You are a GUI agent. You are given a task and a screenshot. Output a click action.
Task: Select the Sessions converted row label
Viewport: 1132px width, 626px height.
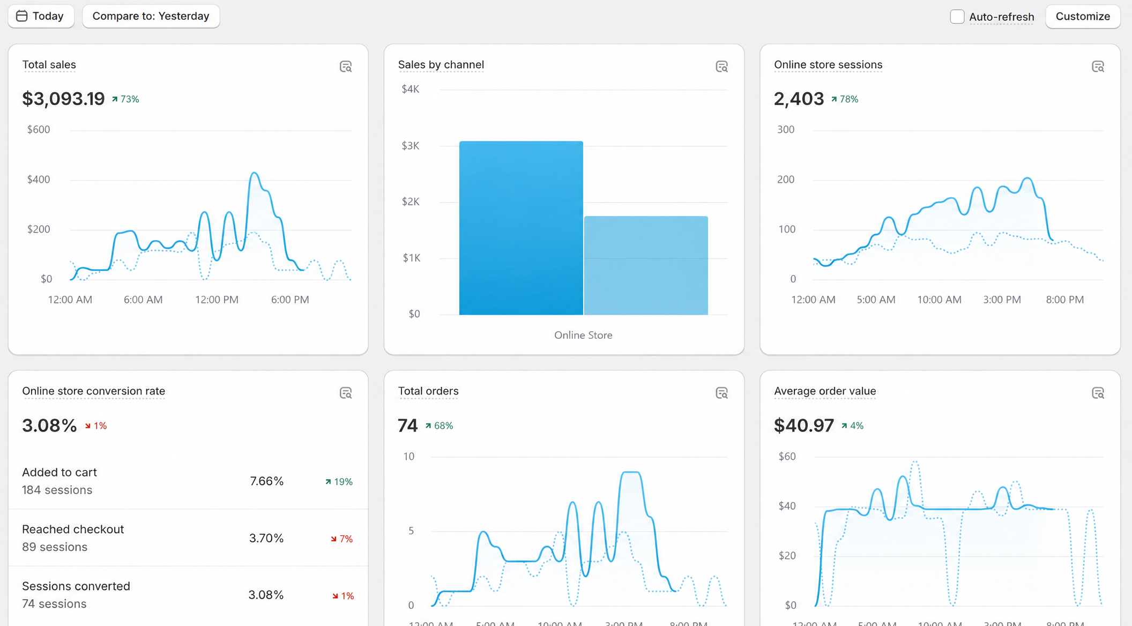tap(76, 586)
